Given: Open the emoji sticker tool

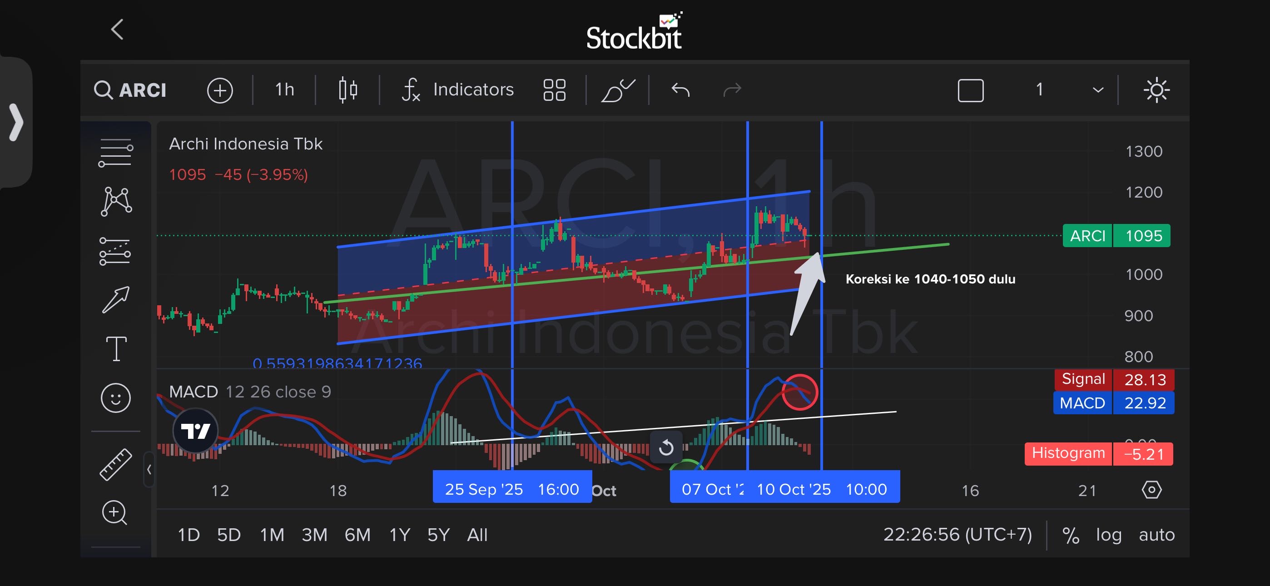Looking at the screenshot, I should coord(116,397).
